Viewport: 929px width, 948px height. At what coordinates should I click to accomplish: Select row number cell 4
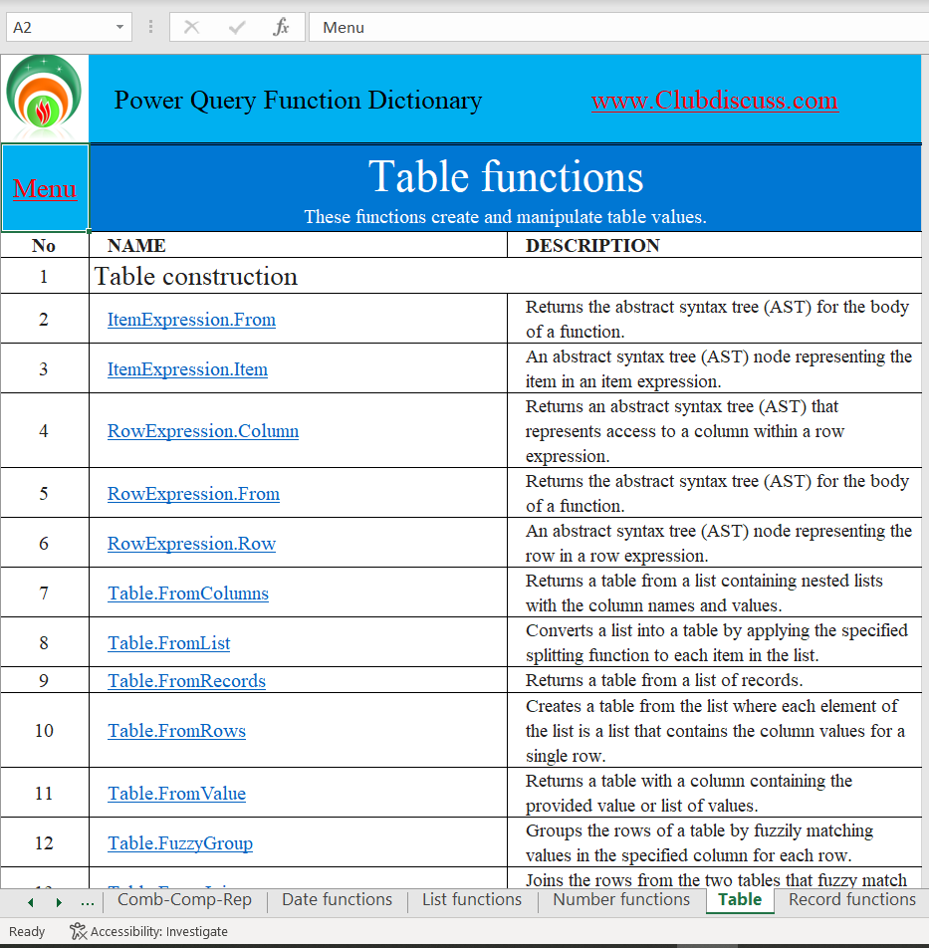(x=44, y=430)
